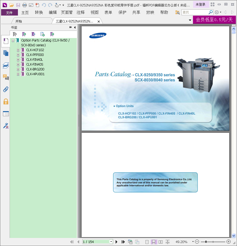This screenshot has width=237, height=246.
Task: Open the Security lock panel
Action: tap(6, 101)
